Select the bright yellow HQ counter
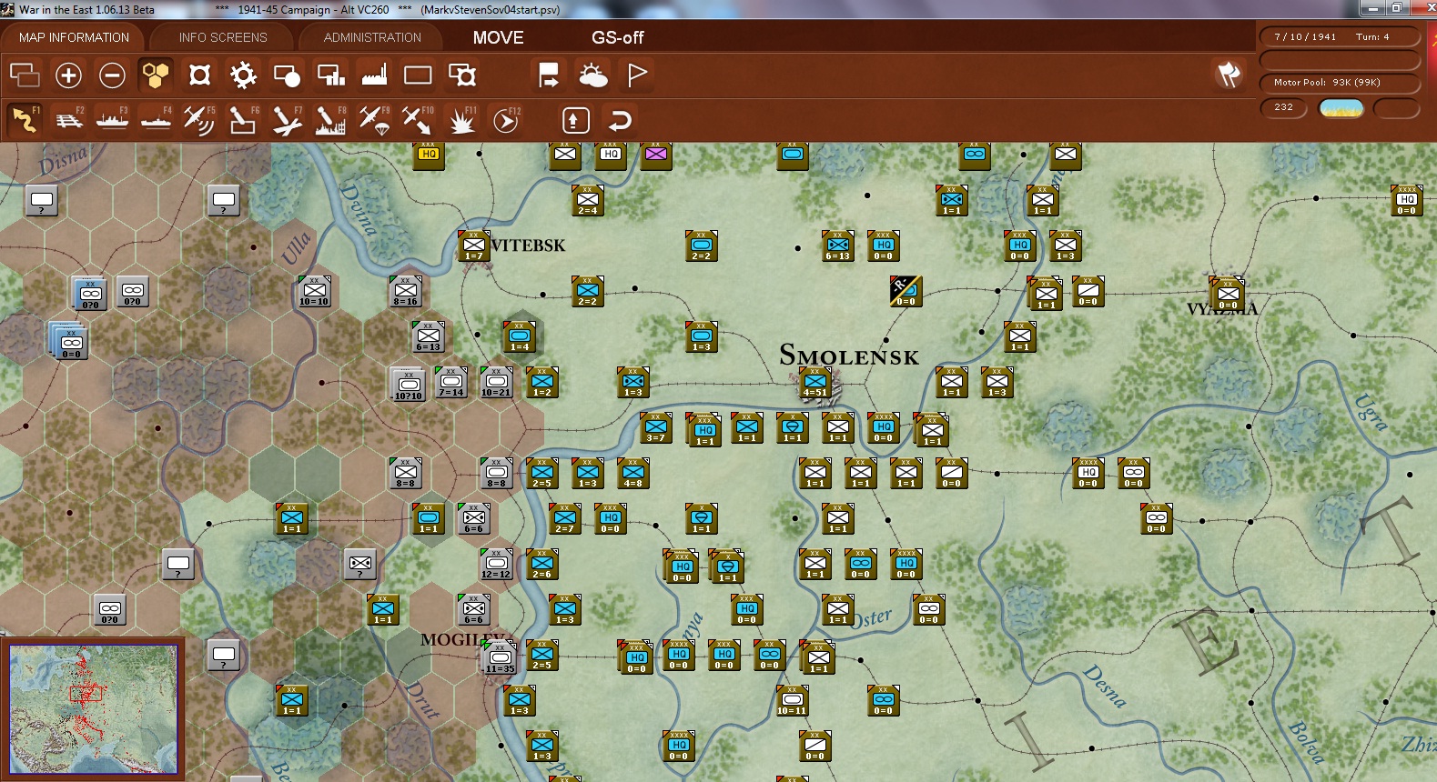Image resolution: width=1437 pixels, height=782 pixels. (429, 155)
